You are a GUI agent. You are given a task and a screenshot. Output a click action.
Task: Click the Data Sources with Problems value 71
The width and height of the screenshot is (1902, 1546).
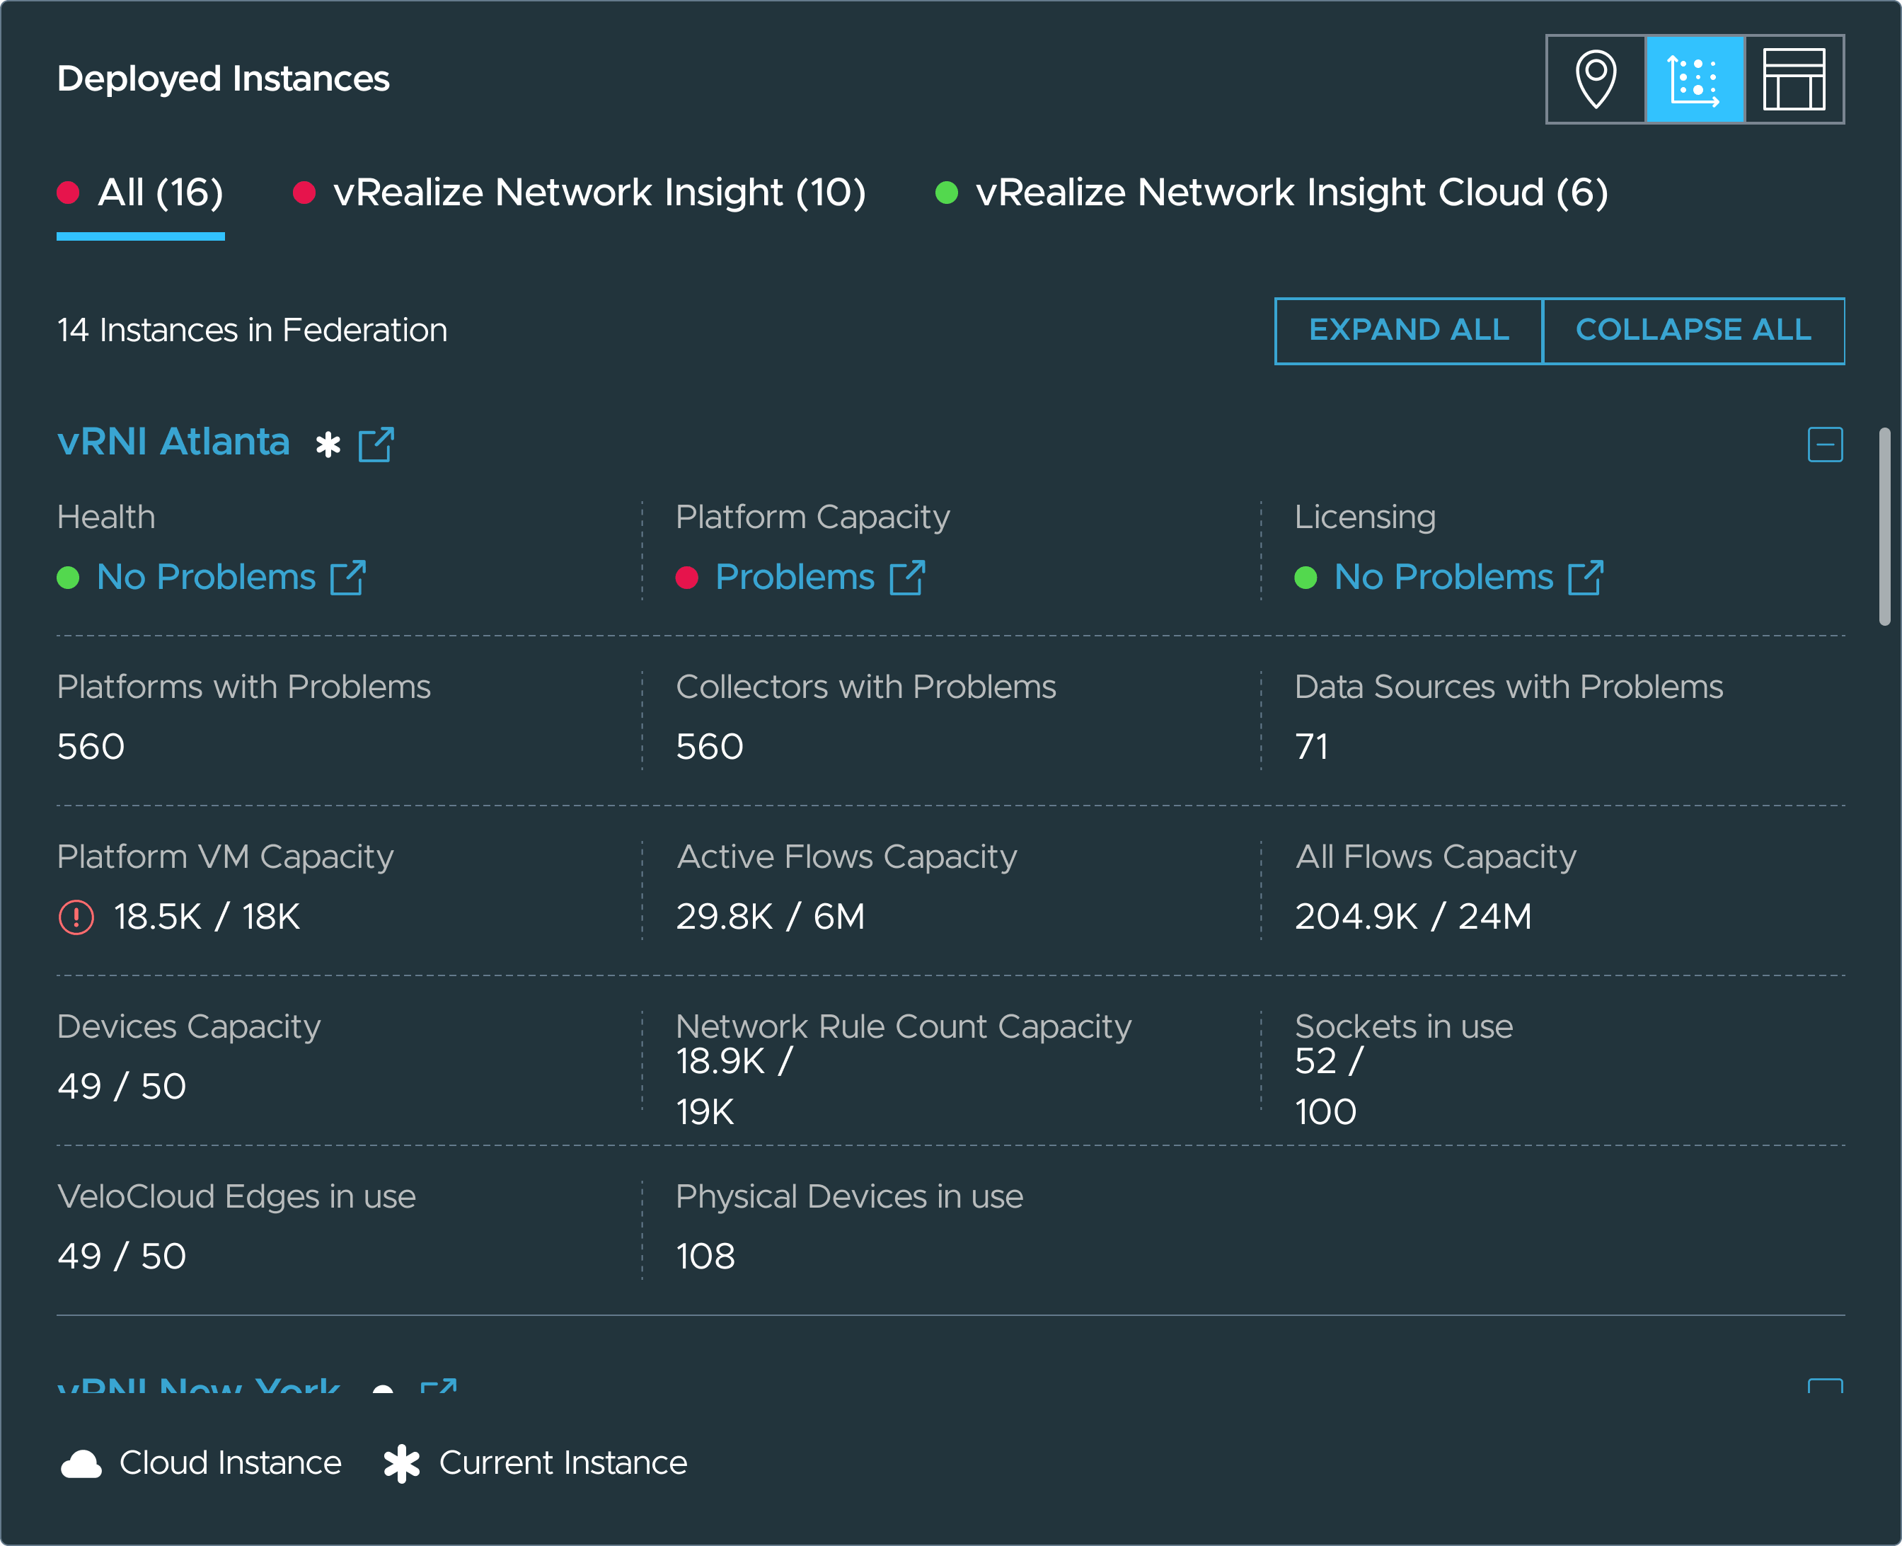pos(1311,746)
